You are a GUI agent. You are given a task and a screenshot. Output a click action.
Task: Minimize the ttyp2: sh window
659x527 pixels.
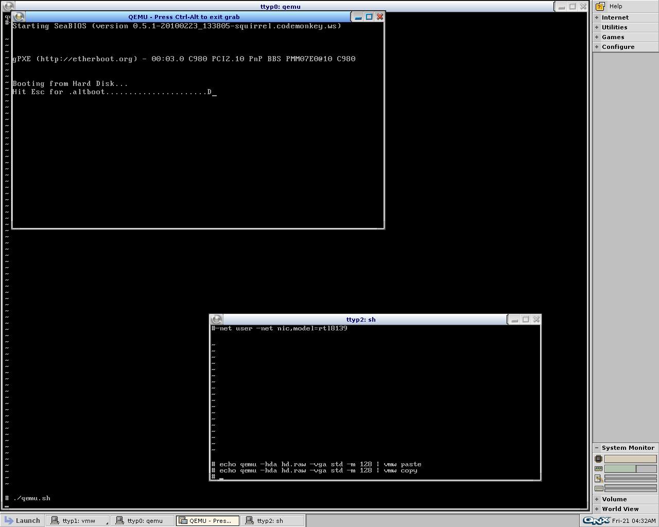(x=515, y=320)
